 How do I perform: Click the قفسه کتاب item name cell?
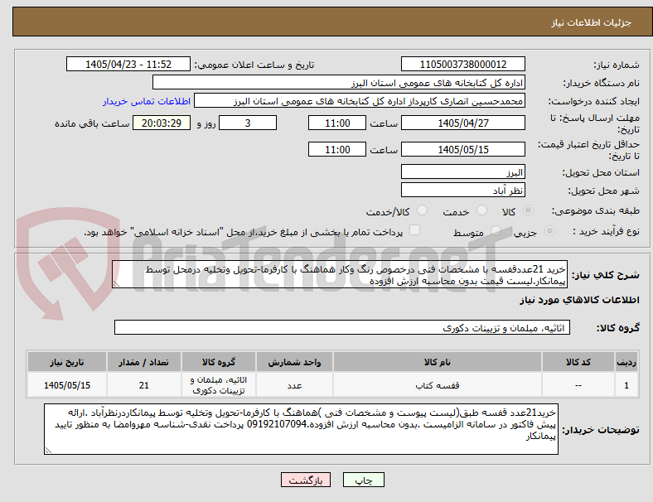click(438, 385)
